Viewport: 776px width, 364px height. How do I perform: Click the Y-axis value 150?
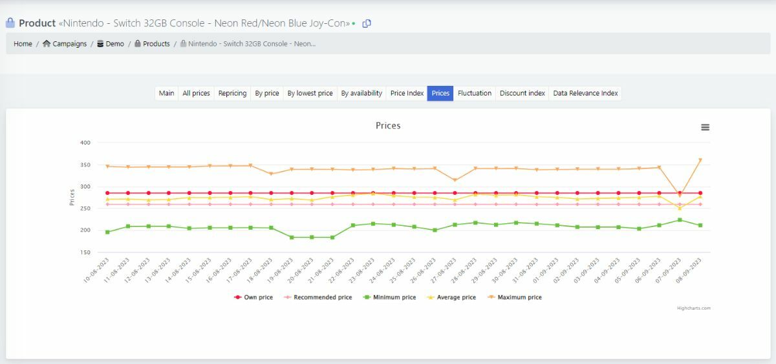click(85, 252)
